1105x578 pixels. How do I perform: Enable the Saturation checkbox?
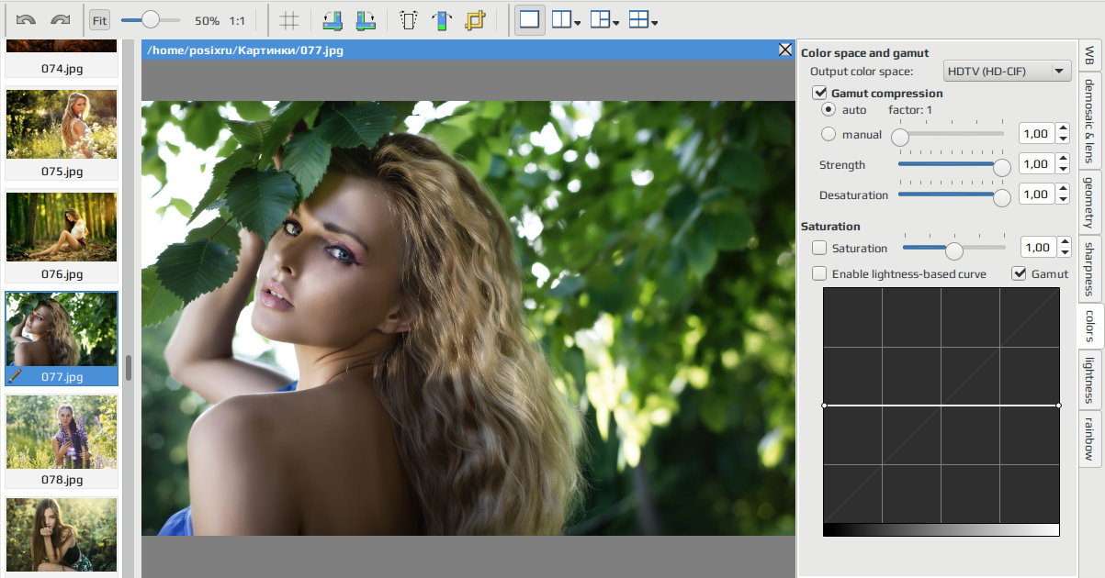[820, 249]
